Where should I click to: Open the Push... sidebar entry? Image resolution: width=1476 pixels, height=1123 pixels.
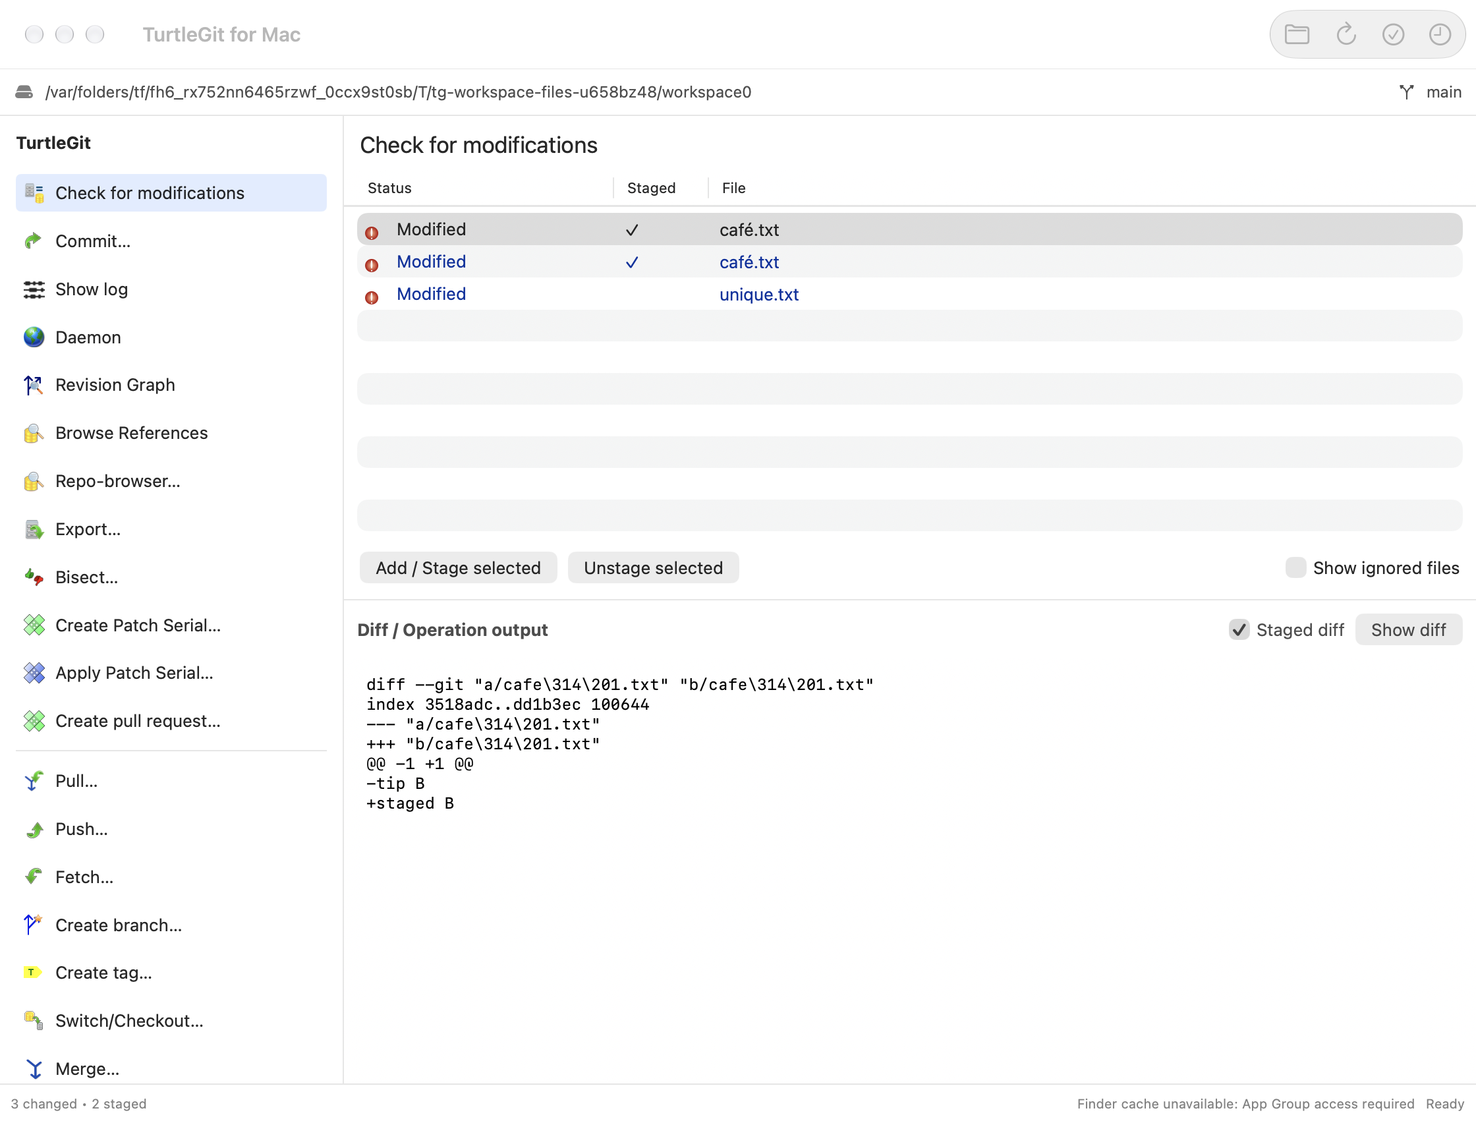pyautogui.click(x=171, y=829)
